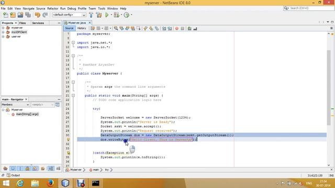Switch to the Services tab

[x=38, y=23]
